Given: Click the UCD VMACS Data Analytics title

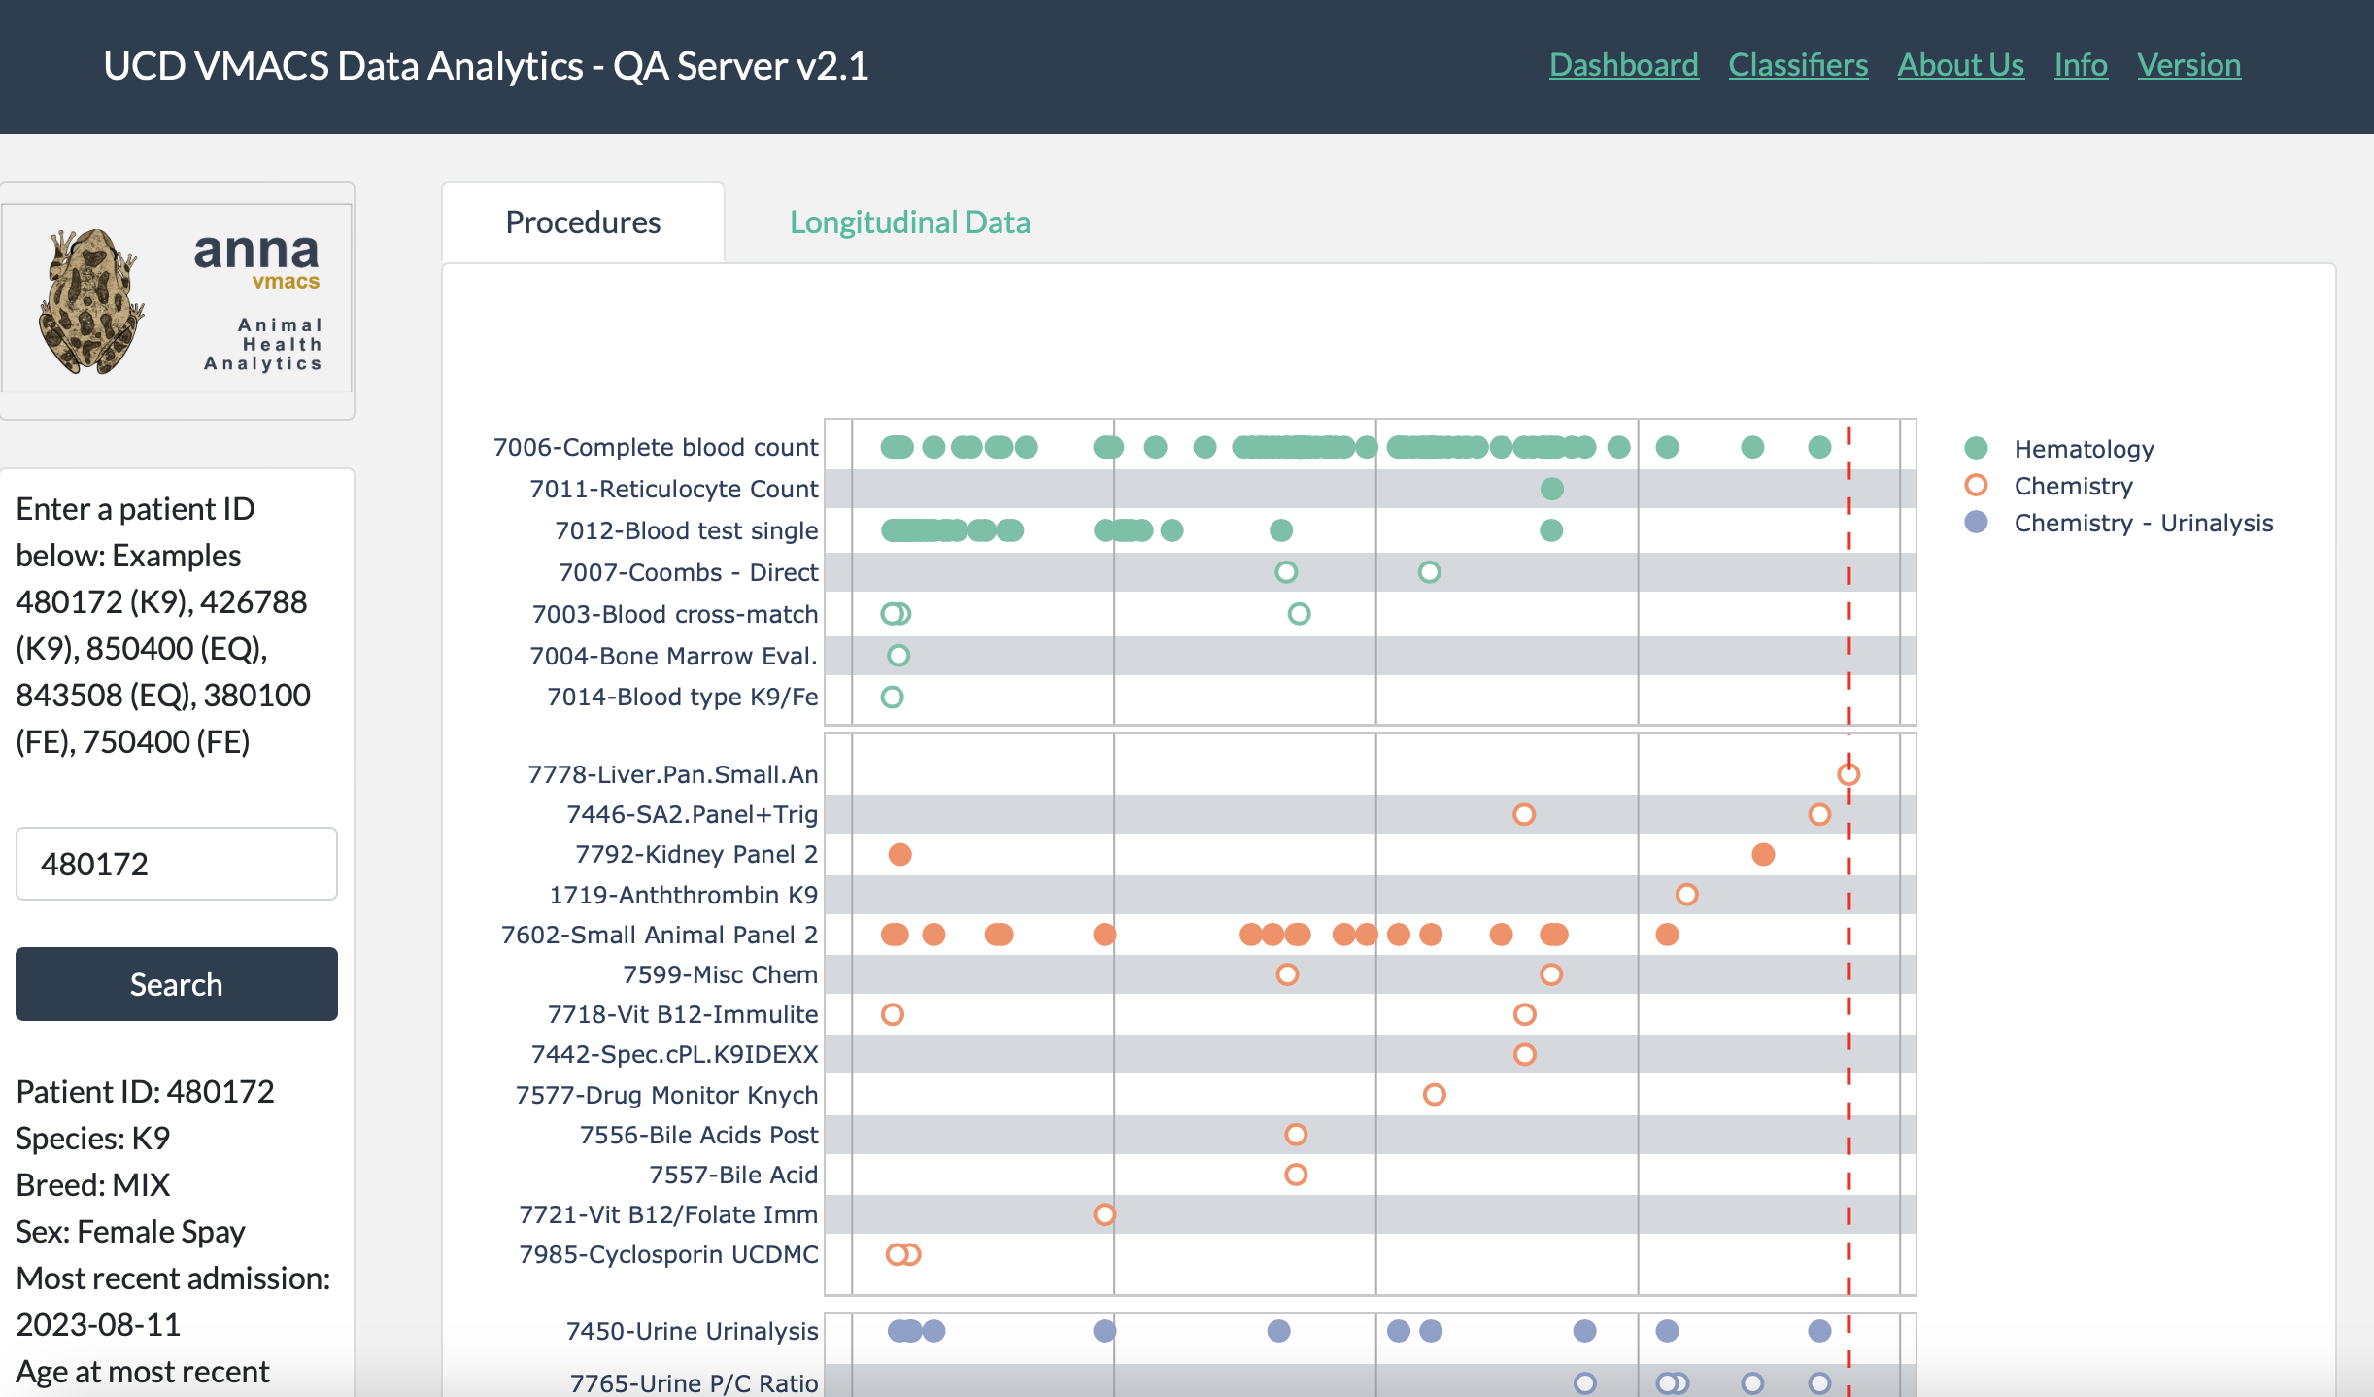Looking at the screenshot, I should click(x=486, y=66).
